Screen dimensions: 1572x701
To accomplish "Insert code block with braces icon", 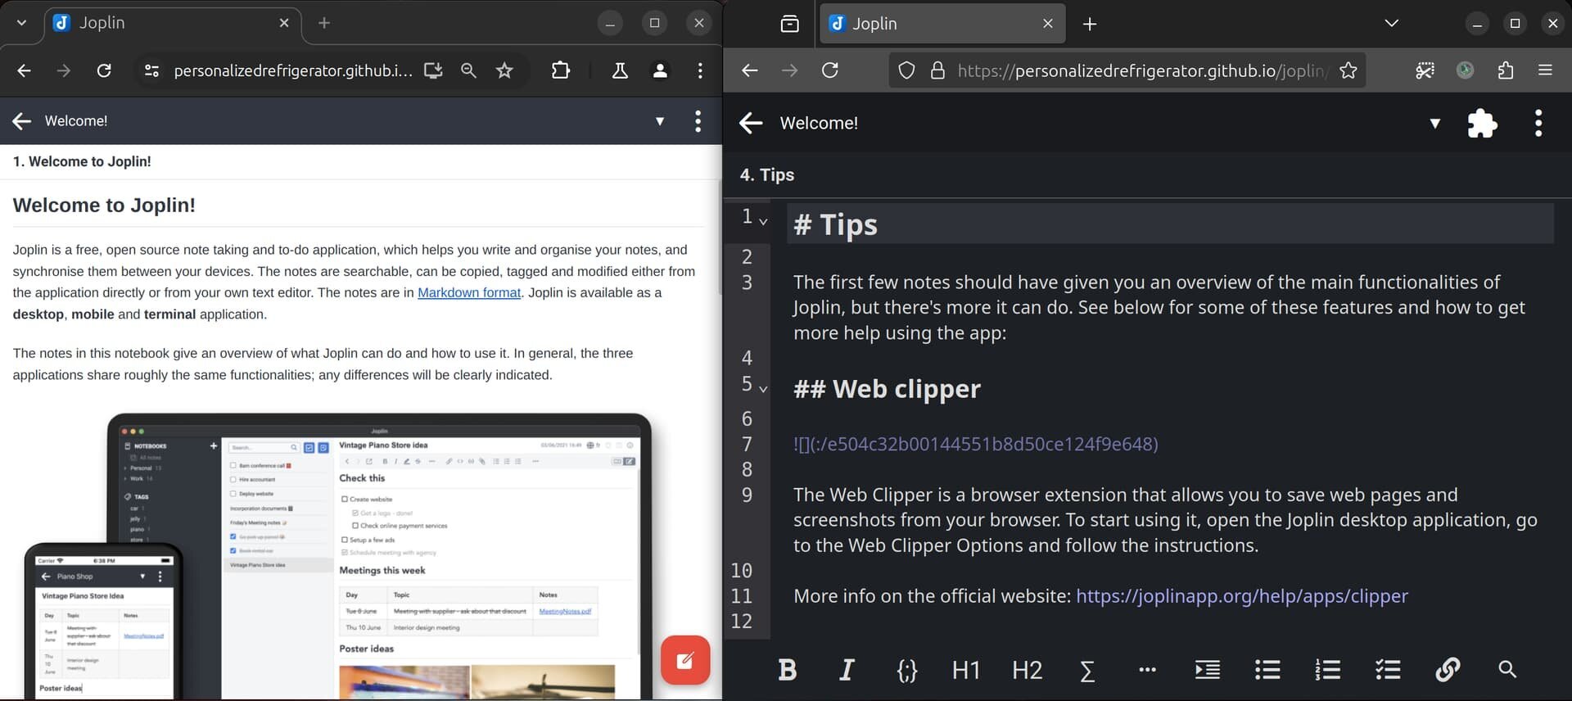I will click(x=906, y=670).
